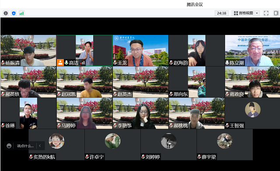The image size is (280, 171).
Task: Click muted mic icon of 赵英杰
Action: pos(115,94)
